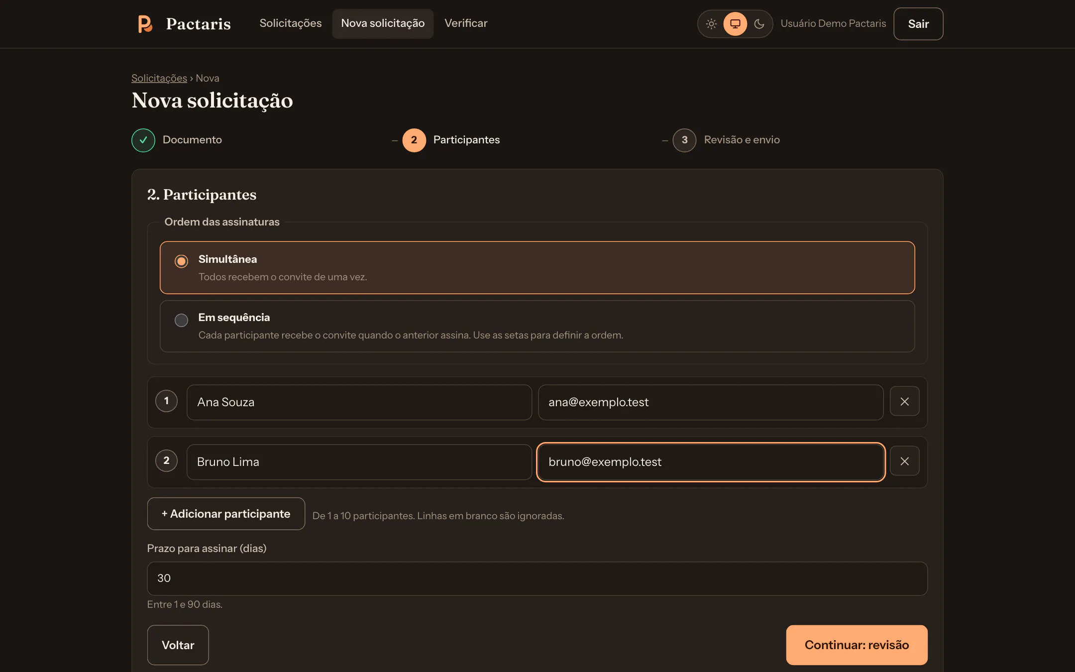Focus the Bruno Lima name field
Viewport: 1075px width, 672px height.
coord(359,462)
